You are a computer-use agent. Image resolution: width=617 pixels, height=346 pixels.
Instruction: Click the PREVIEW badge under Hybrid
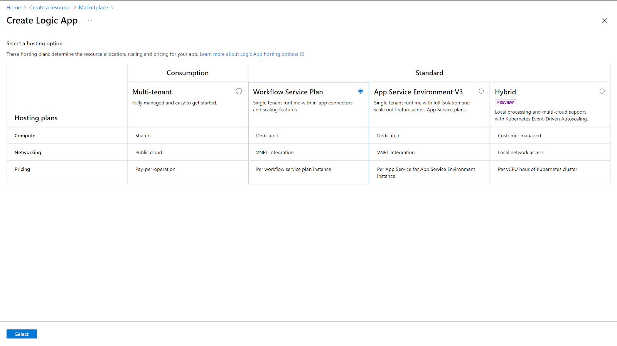click(x=506, y=102)
